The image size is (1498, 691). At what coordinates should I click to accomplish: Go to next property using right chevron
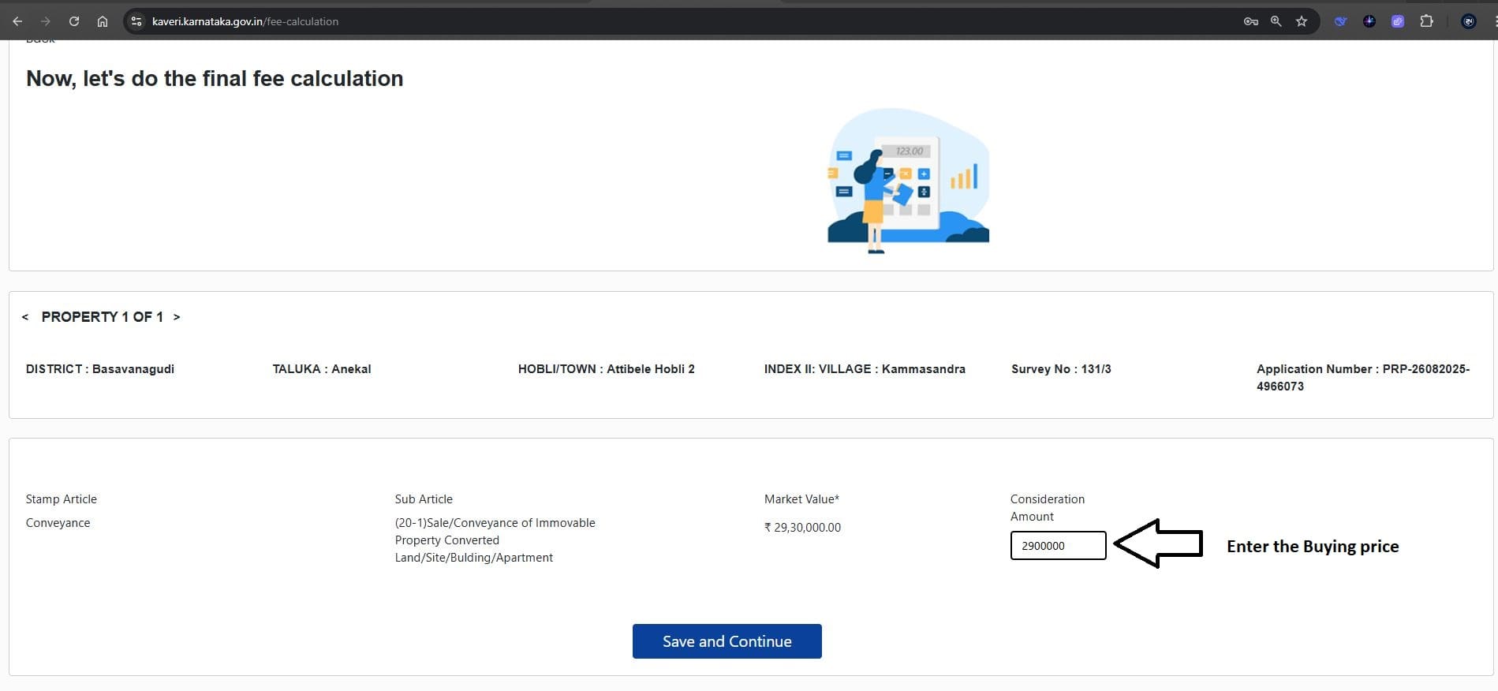click(x=177, y=317)
